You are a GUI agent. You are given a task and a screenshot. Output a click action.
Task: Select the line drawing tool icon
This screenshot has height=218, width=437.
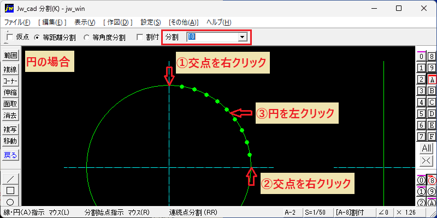click(x=10, y=179)
